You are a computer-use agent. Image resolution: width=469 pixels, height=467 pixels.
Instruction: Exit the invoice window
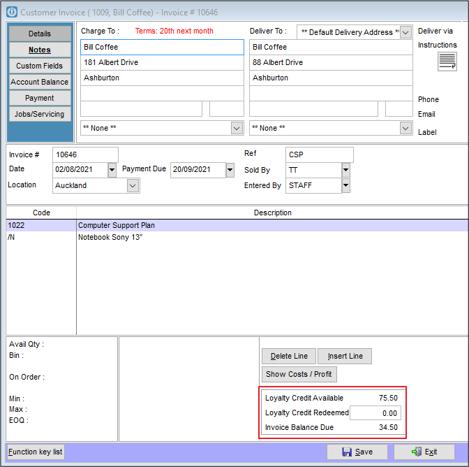point(424,452)
